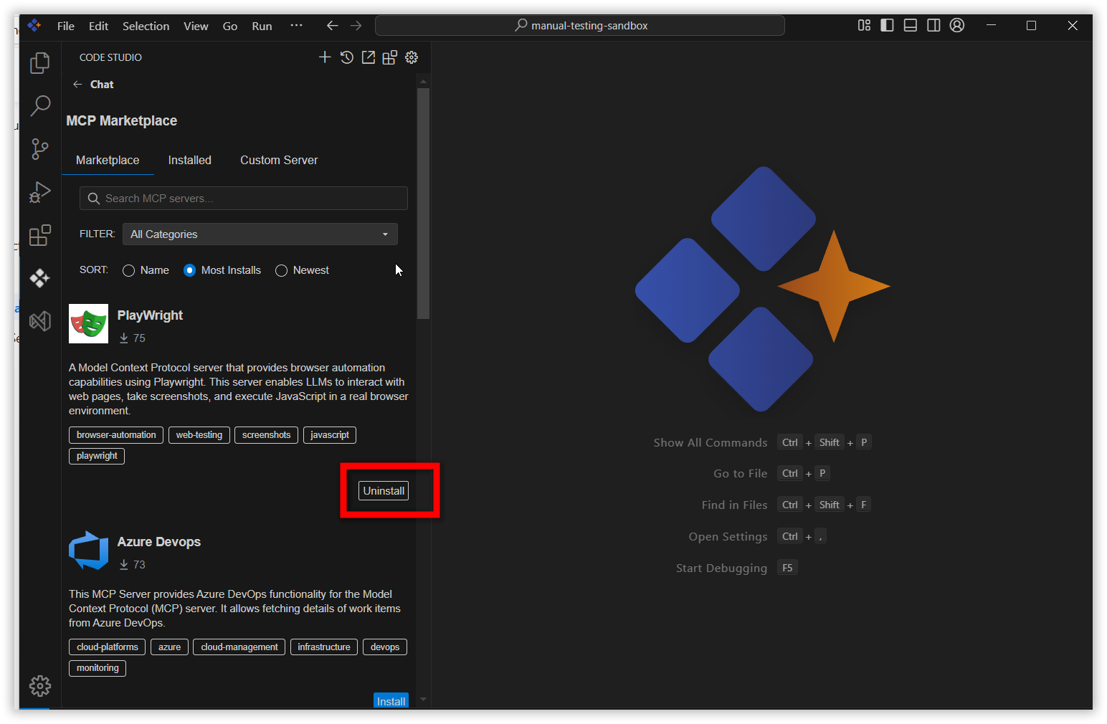Click the monitoring tag
The image size is (1107, 724).
click(98, 668)
